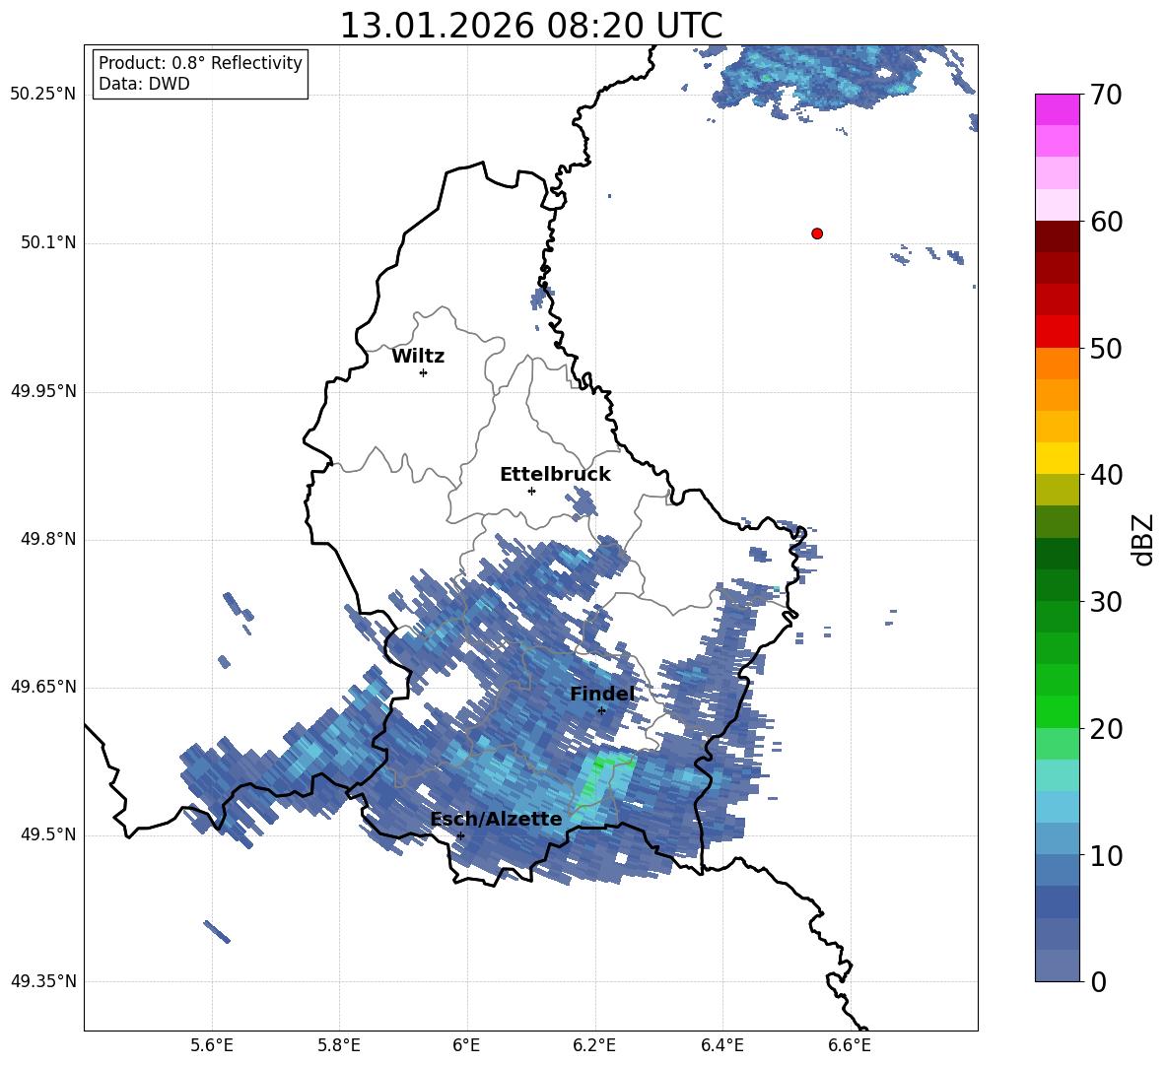1167x1065 pixels.
Task: Click the Ettelbruck station cross marker
Action: pyautogui.click(x=531, y=491)
